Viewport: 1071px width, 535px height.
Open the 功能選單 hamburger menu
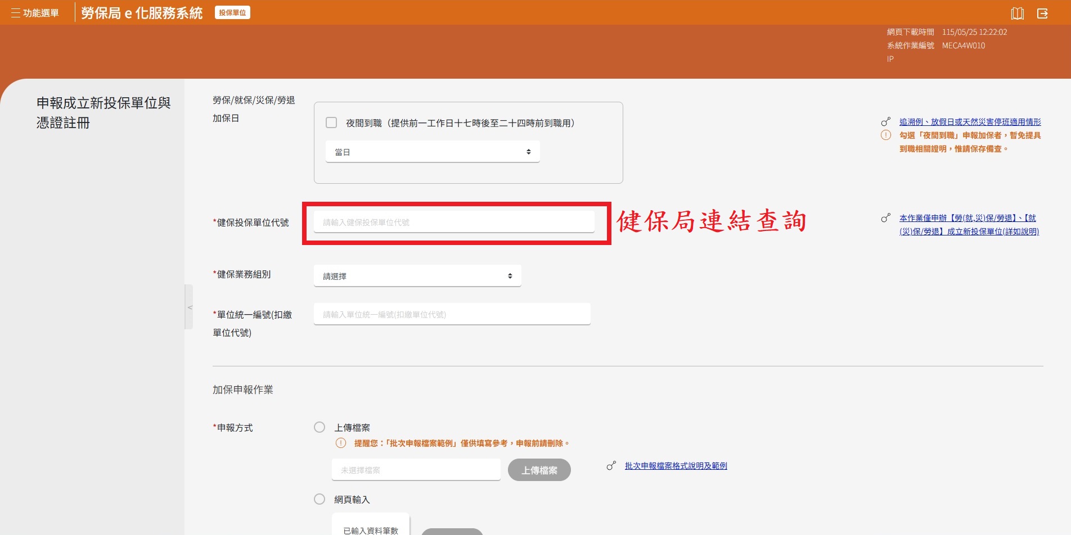tap(35, 13)
